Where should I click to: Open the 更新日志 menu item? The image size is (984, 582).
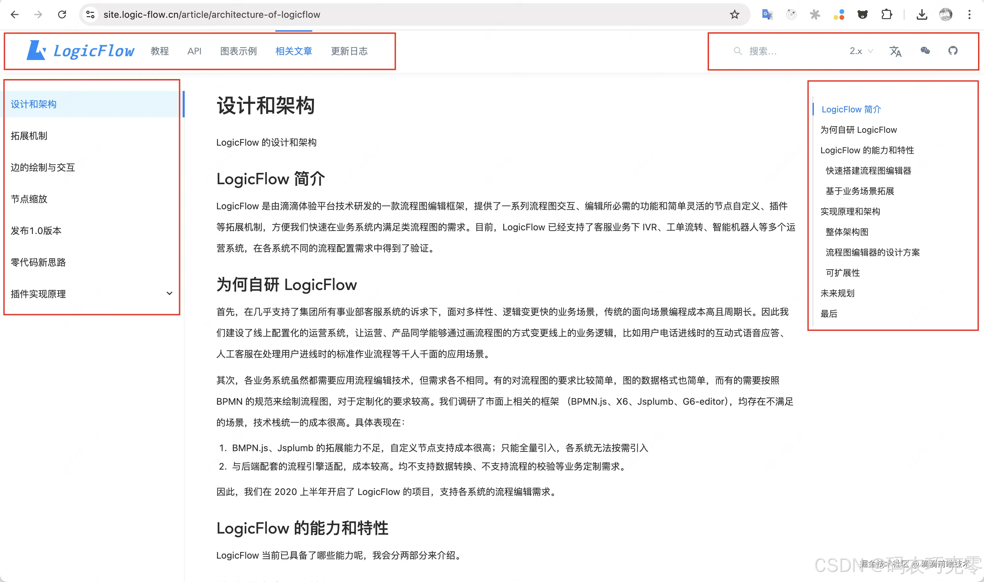349,51
